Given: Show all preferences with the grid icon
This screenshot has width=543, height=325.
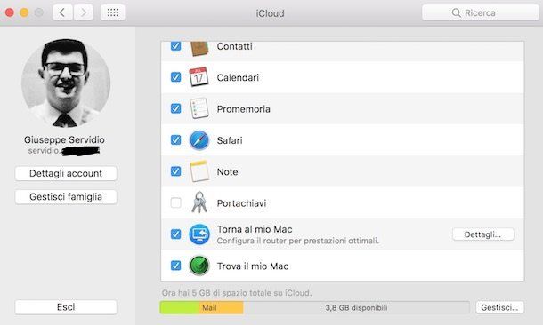Looking at the screenshot, I should point(112,12).
